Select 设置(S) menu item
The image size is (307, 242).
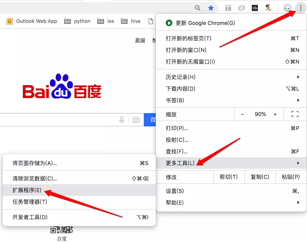click(x=231, y=191)
